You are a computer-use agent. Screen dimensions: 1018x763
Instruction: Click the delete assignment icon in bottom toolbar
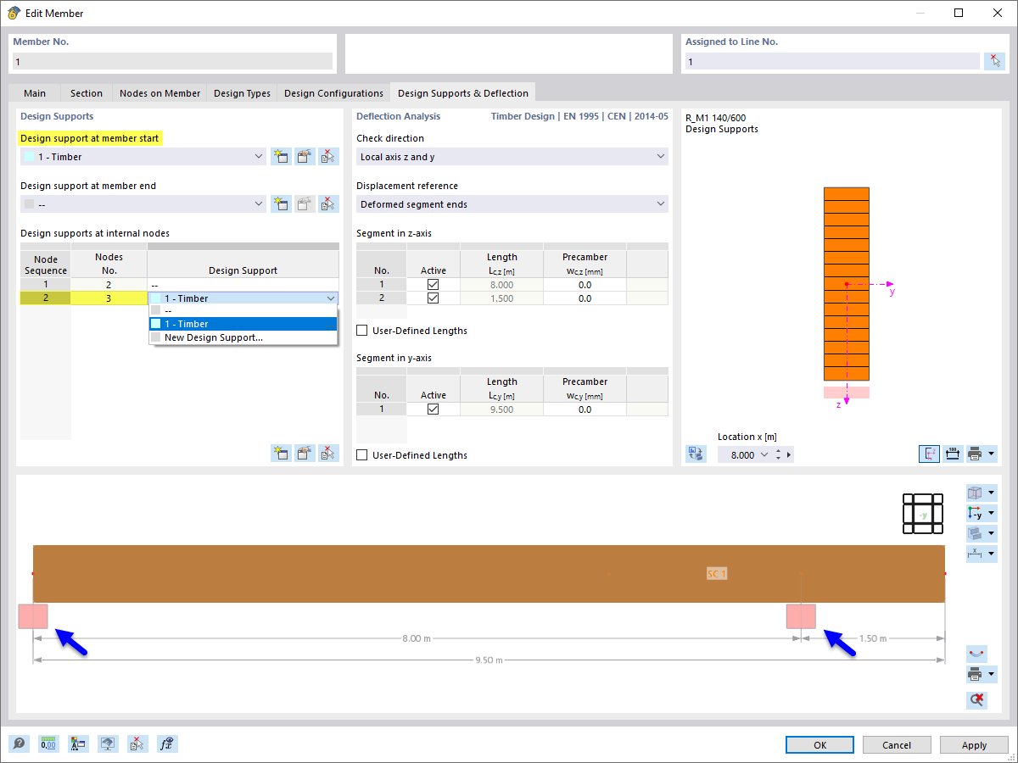pos(137,744)
